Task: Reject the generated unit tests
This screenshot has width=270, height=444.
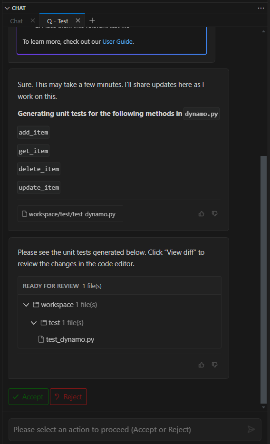Action: 68,397
